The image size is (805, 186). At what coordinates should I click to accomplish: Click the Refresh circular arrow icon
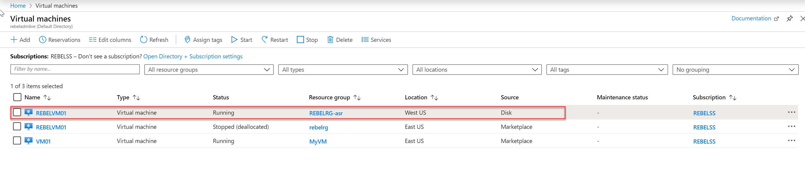[x=143, y=40]
